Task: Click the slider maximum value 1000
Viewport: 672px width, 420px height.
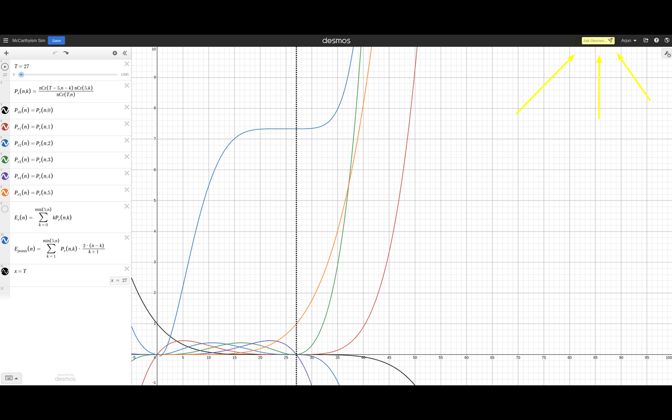Action: point(124,75)
